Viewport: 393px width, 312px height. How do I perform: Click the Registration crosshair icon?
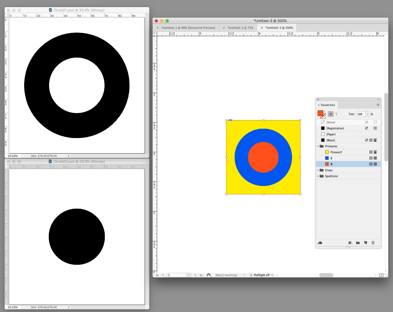(x=375, y=128)
